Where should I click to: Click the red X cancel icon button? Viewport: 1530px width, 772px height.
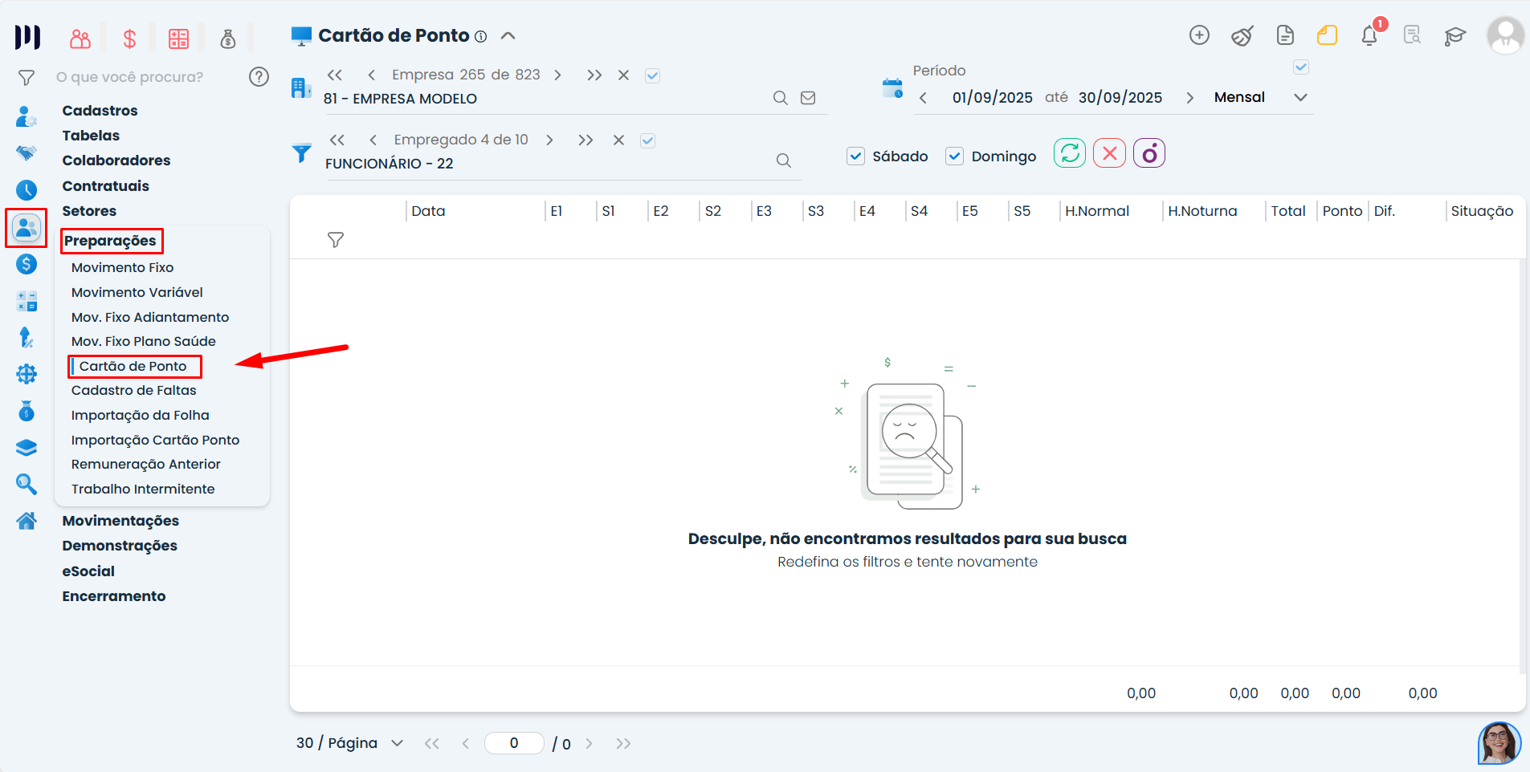pos(1109,153)
